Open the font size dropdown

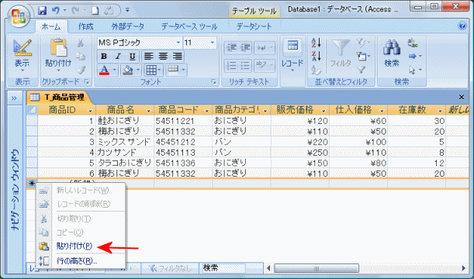coord(213,43)
